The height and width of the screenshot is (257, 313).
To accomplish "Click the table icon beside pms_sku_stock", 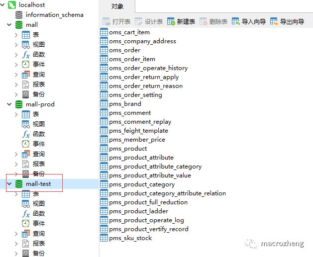I will tap(104, 238).
